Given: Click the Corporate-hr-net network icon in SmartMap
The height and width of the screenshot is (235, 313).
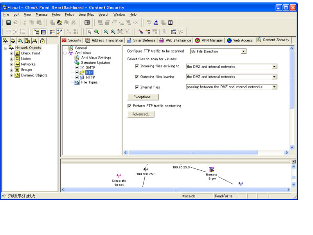Looking at the screenshot, I should pos(119,176).
